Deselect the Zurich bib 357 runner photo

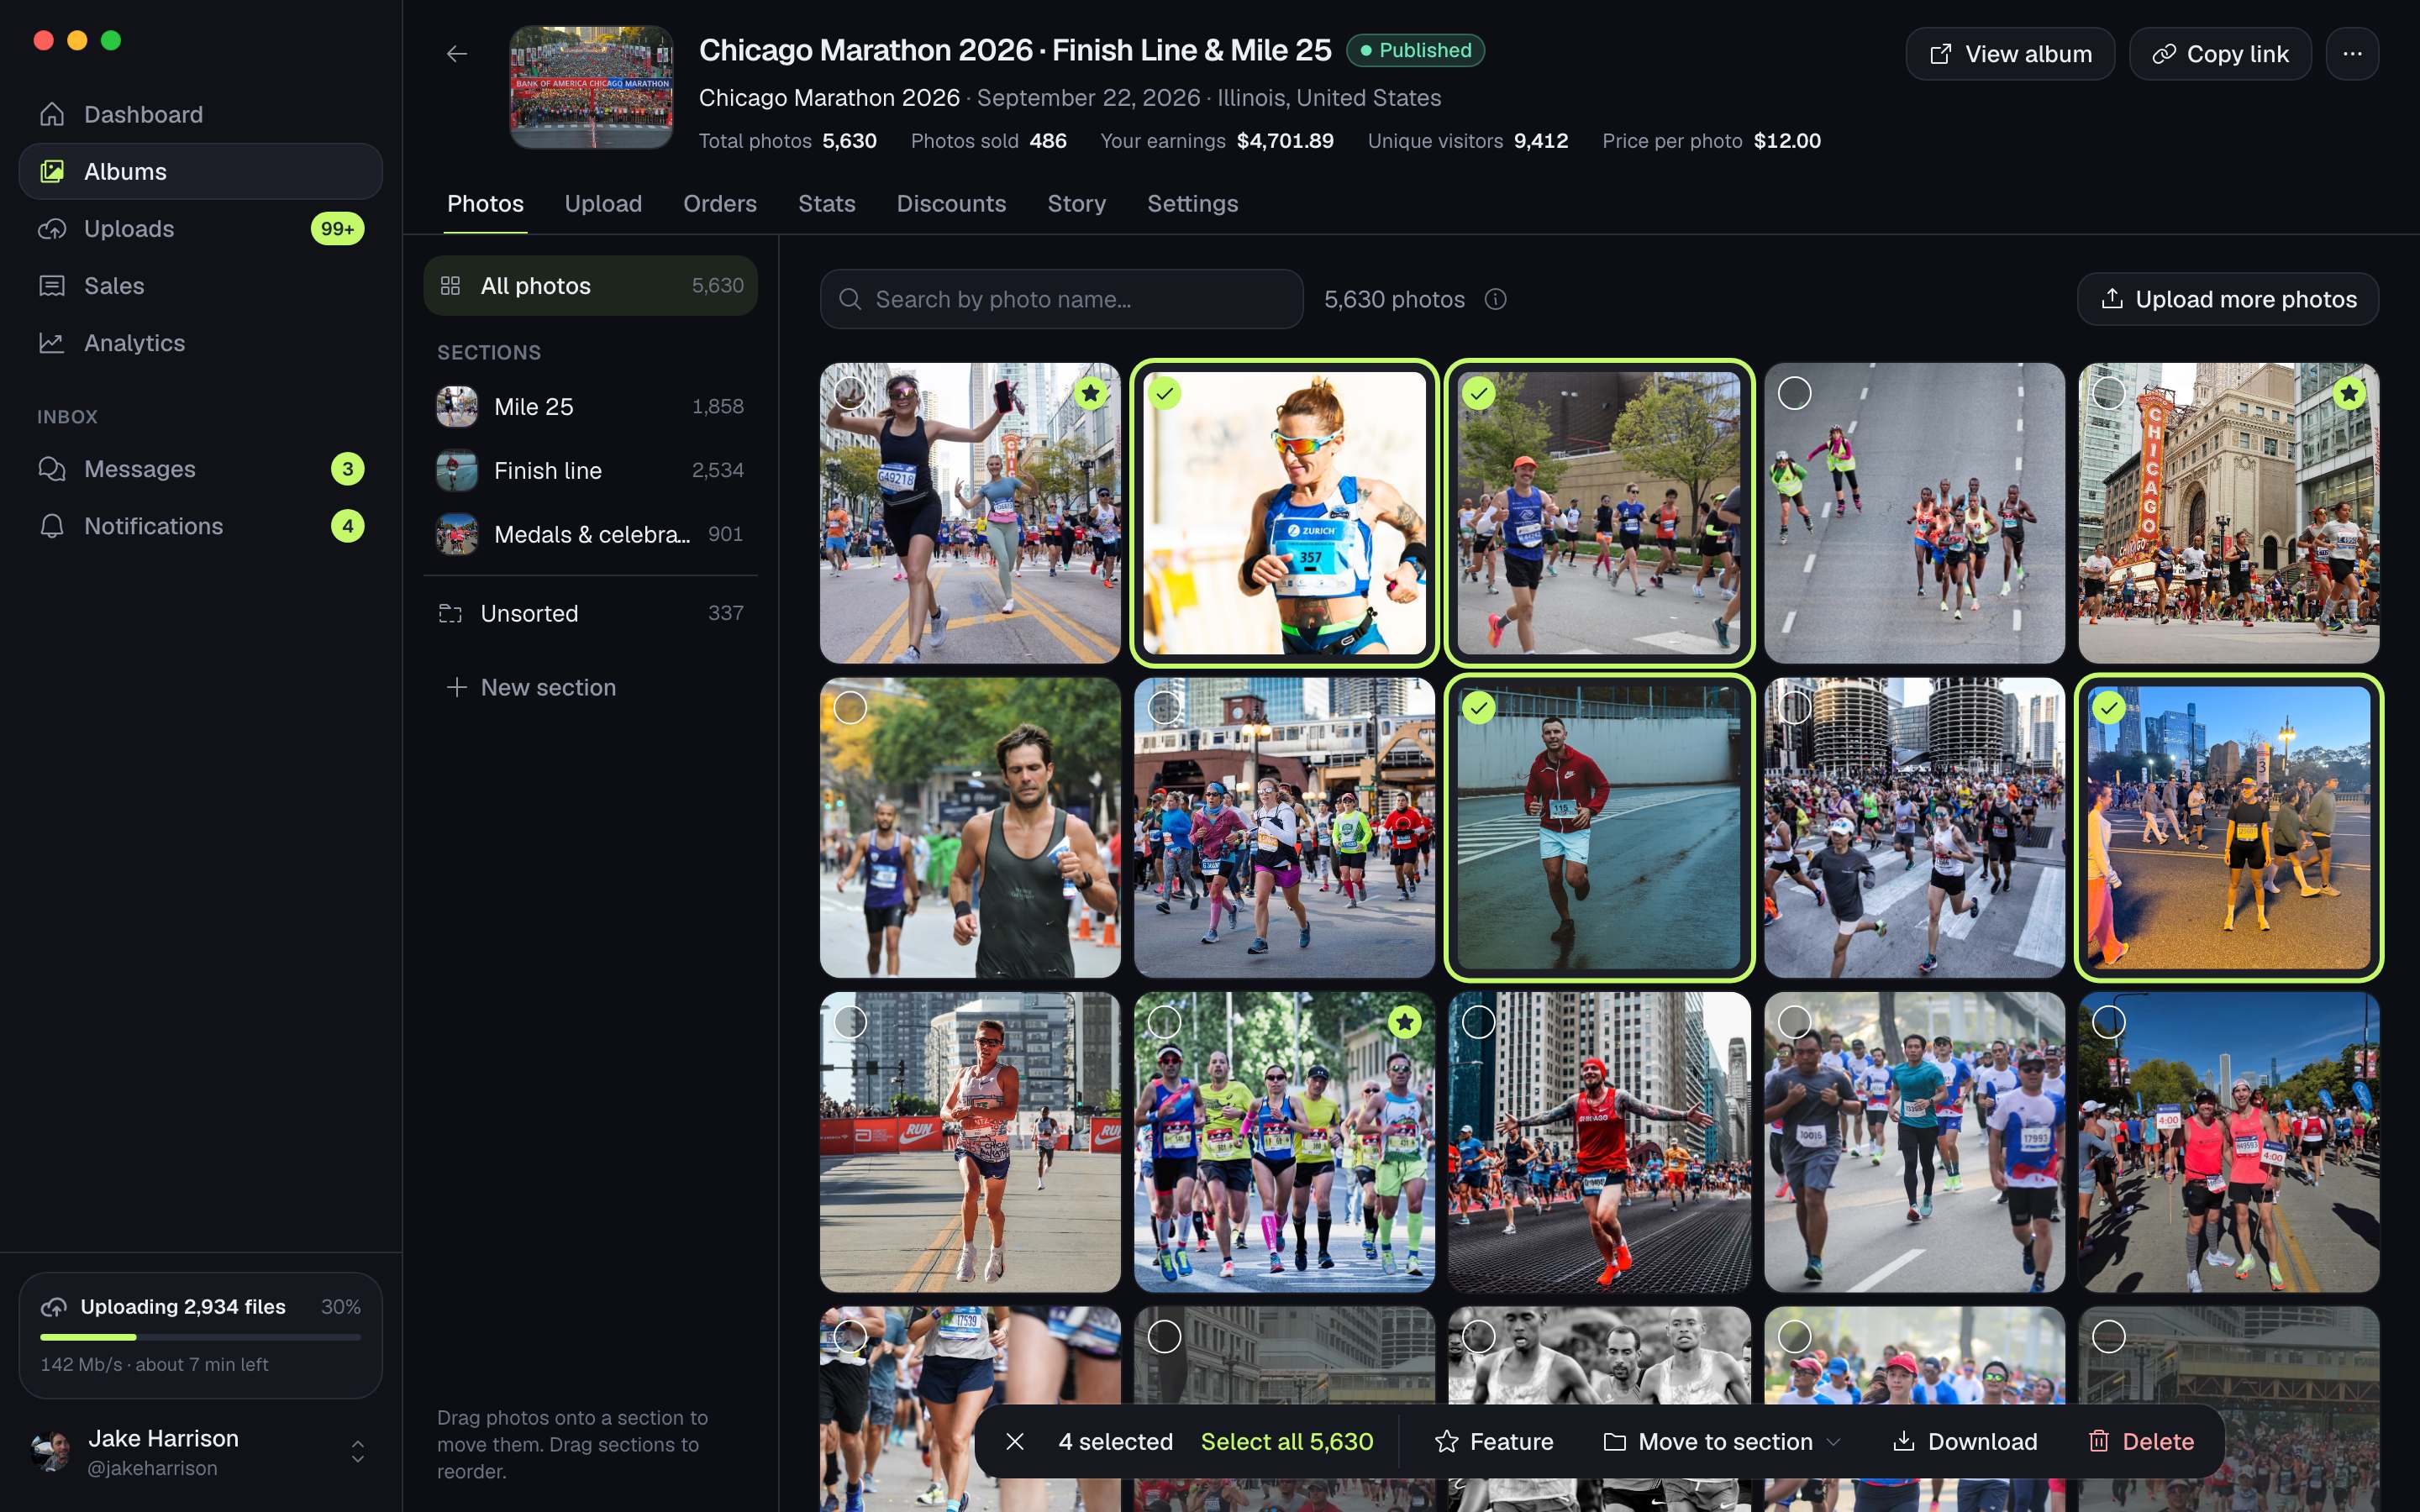click(x=1164, y=393)
